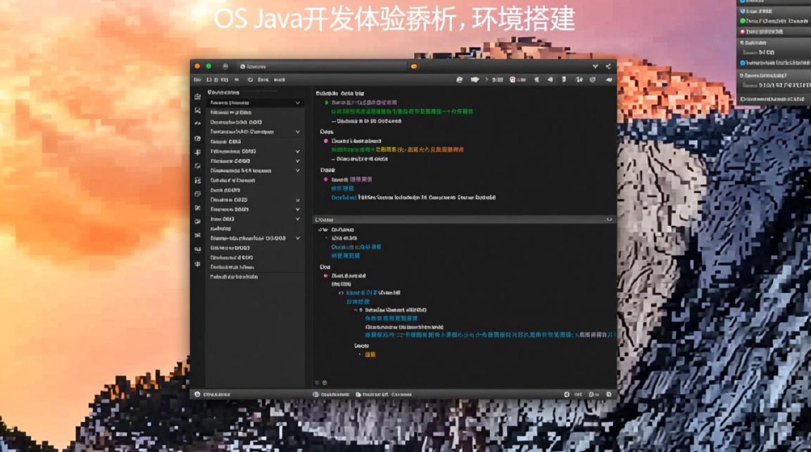The height and width of the screenshot is (452, 811).
Task: Collapse the lower editor pane using its right chevron
Action: (608, 219)
